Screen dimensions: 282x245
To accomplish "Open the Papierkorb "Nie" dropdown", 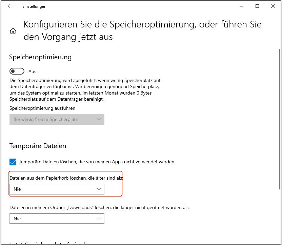I will coord(57,189).
